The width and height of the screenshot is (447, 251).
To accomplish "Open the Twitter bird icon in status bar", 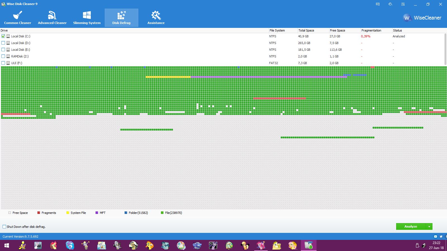I will coord(441,236).
